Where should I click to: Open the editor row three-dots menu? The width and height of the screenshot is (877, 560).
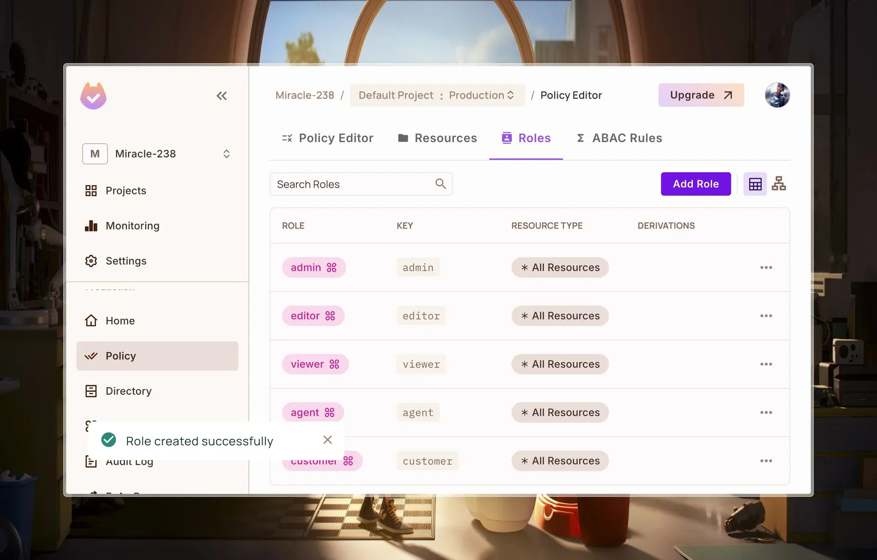pos(766,316)
